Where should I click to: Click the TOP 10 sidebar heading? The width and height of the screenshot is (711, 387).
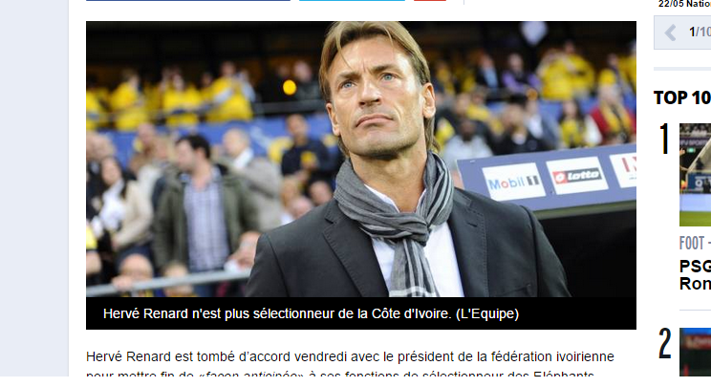682,97
